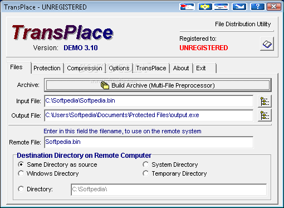Switch to the Protection tab
This screenshot has width=284, height=208.
[x=47, y=68]
